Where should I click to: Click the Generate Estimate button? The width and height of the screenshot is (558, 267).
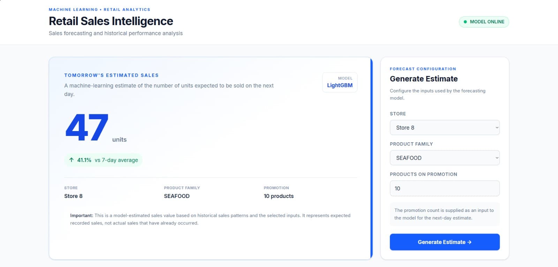point(445,242)
